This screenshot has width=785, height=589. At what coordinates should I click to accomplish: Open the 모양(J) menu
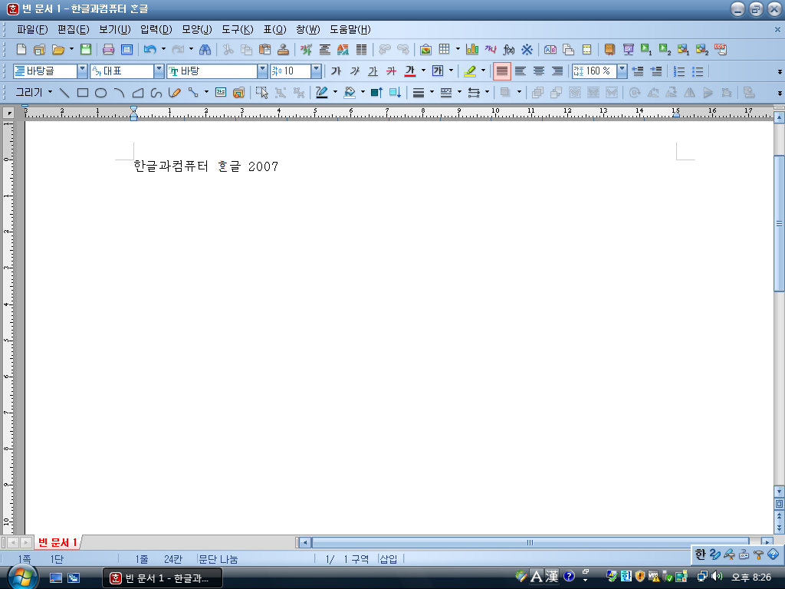click(x=197, y=30)
